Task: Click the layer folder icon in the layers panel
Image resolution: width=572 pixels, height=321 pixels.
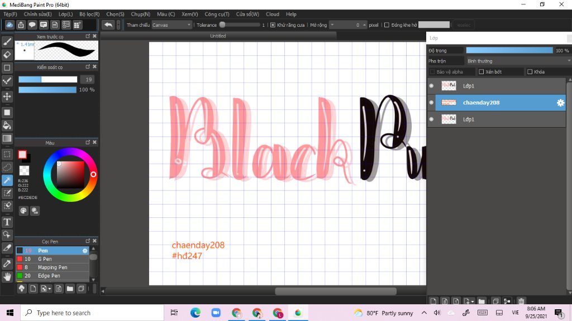Action: pos(482,301)
